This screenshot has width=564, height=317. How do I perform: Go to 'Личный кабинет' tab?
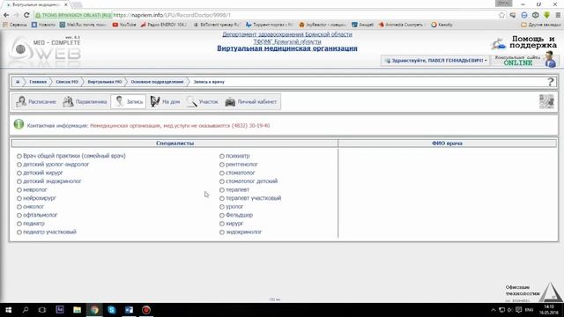click(250, 102)
